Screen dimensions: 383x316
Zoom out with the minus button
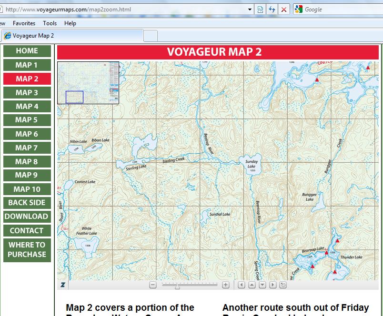point(153,285)
